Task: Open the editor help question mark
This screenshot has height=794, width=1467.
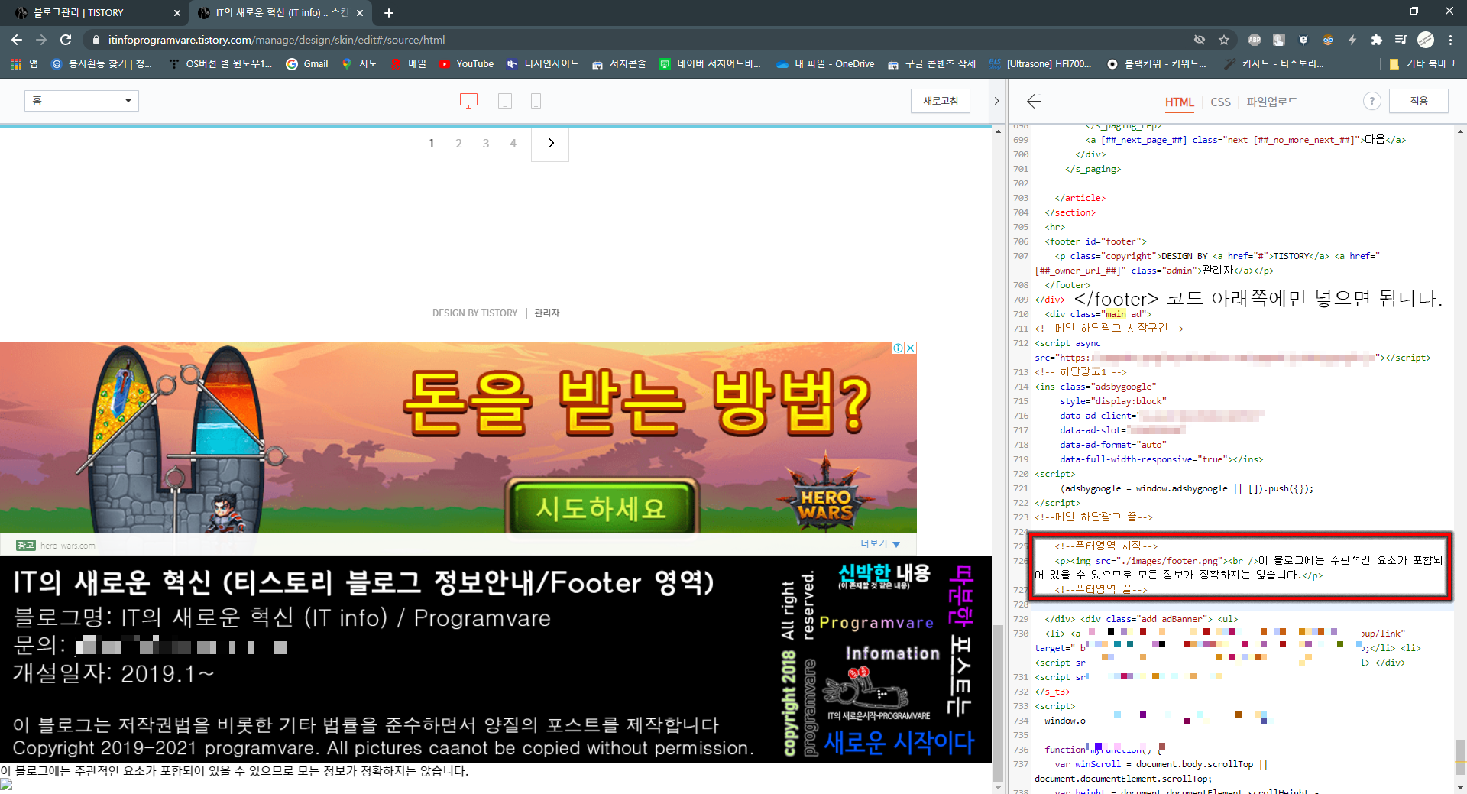Action: [x=1372, y=101]
